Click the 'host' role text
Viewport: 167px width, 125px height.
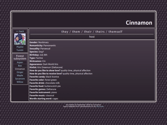coord(92,37)
